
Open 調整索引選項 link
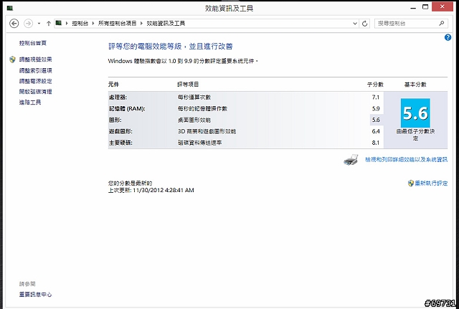point(35,70)
